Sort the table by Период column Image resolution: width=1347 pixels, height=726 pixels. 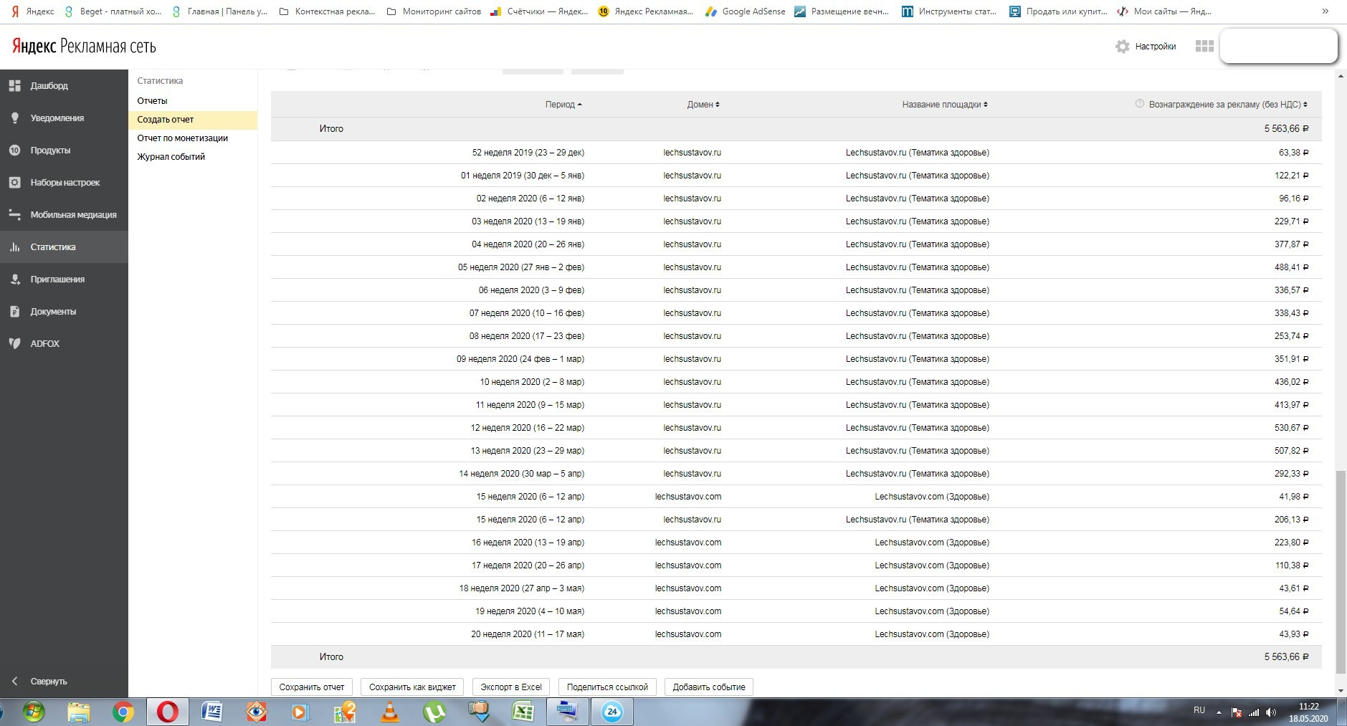tap(563, 105)
